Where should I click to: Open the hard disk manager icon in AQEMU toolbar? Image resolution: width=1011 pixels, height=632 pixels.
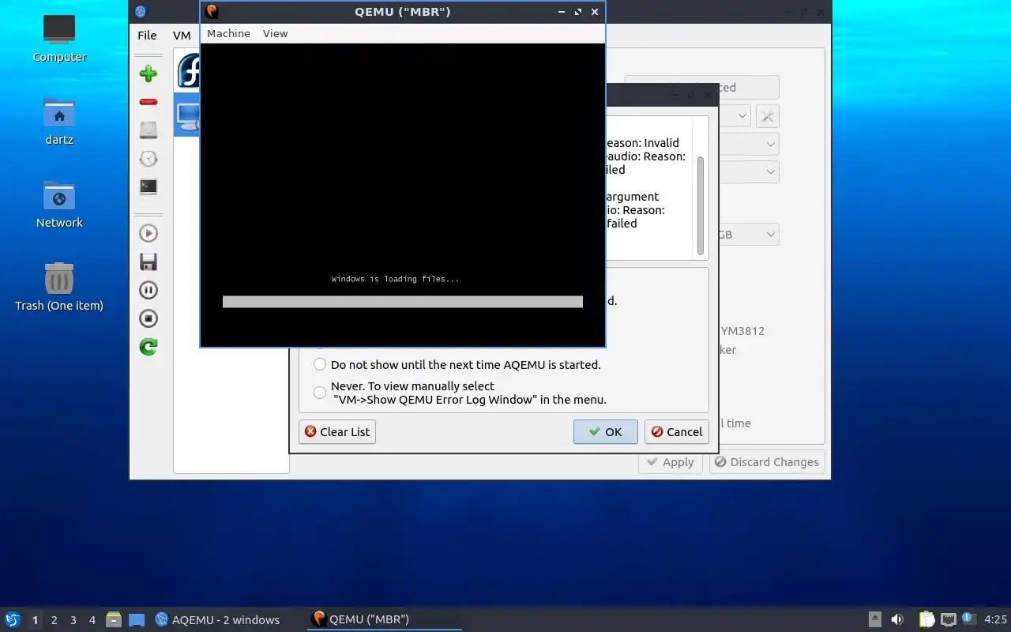point(148,130)
